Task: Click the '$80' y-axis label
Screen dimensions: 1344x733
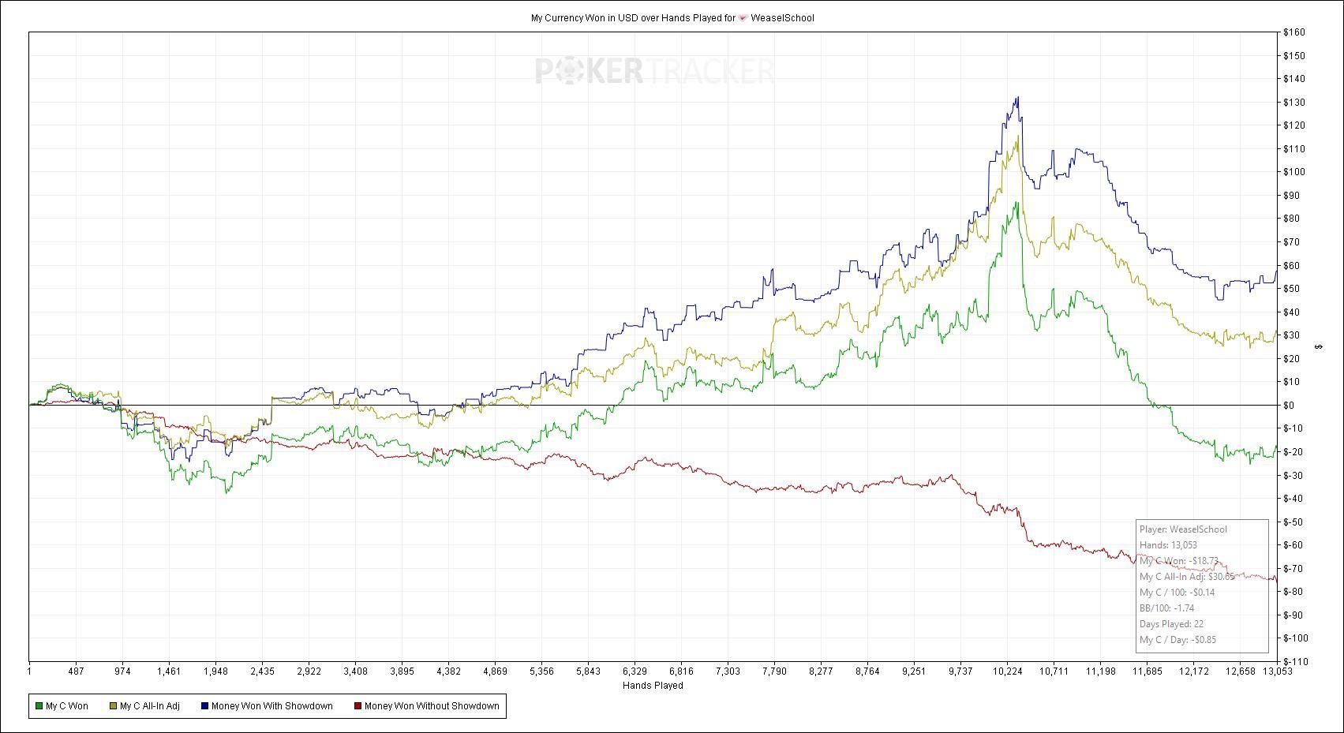Action: click(x=1291, y=219)
